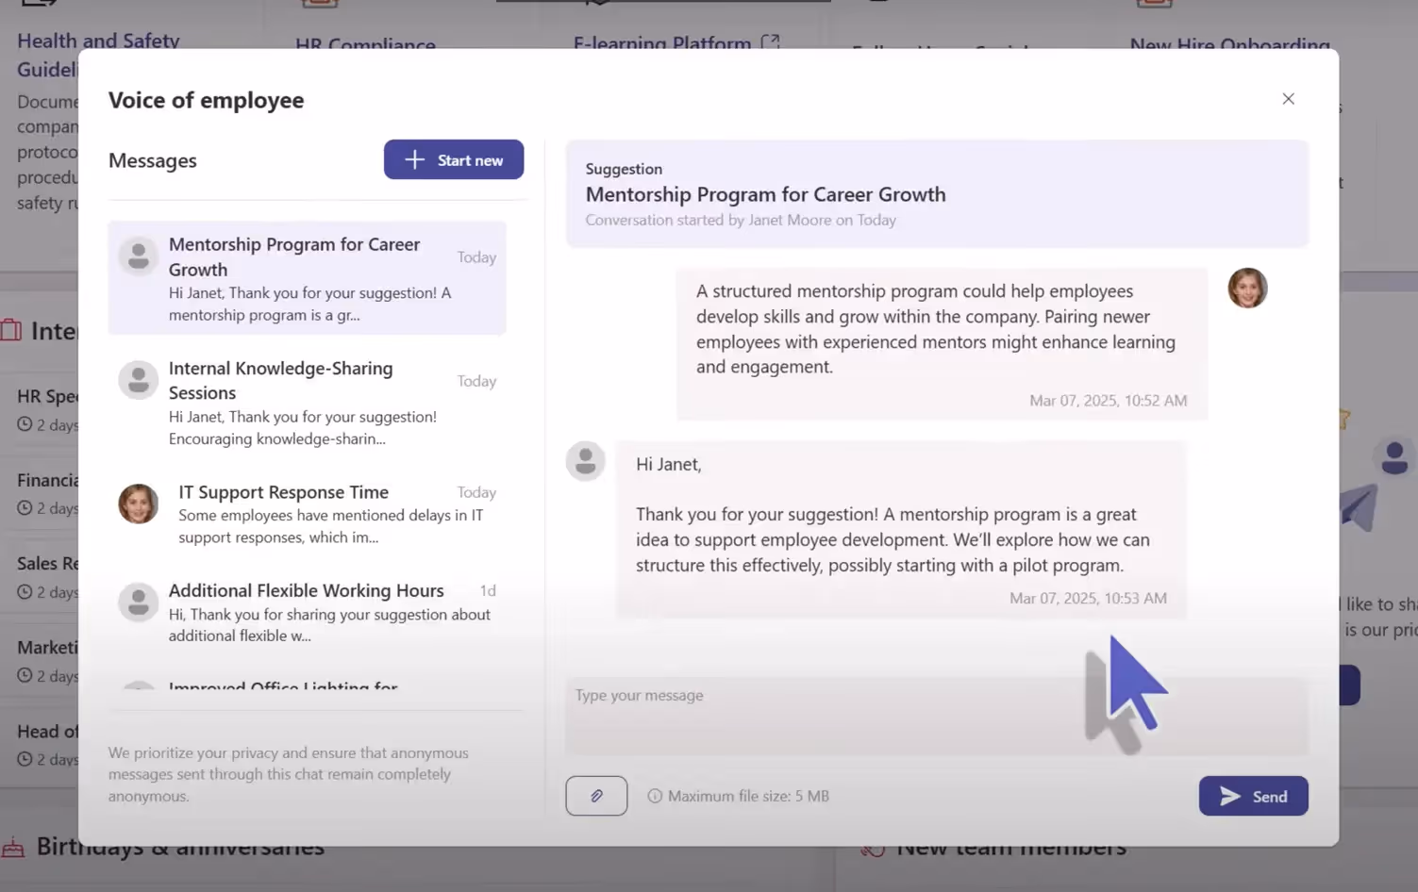Image resolution: width=1418 pixels, height=892 pixels.
Task: Click the Start new button
Action: tap(454, 160)
